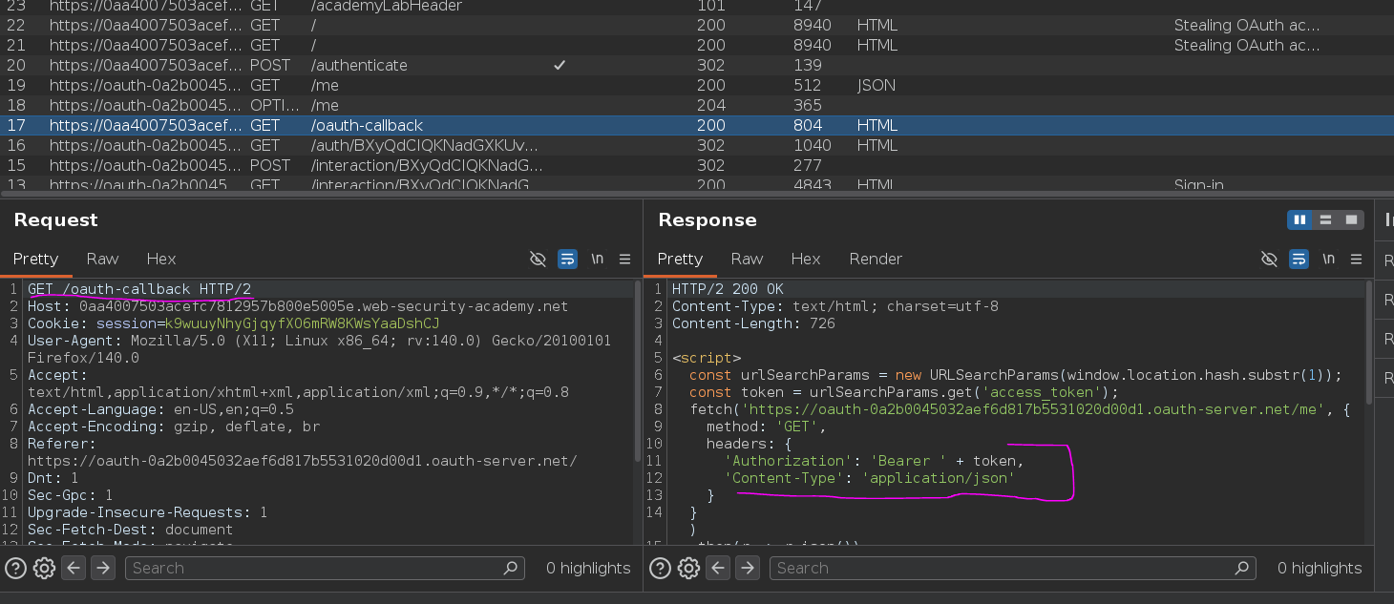
Task: Click Request vertical scrollbar
Action: point(638,372)
